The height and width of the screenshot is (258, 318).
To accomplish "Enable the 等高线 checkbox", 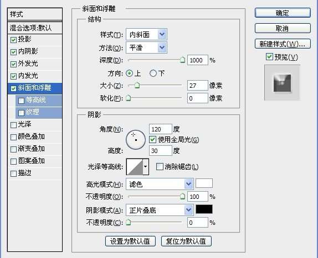I will click(21, 101).
